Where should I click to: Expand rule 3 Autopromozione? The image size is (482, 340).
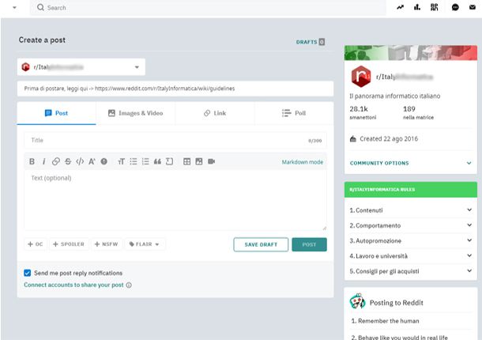(x=411, y=240)
